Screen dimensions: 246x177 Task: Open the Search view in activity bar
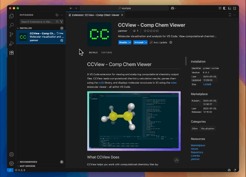(x=12, y=25)
